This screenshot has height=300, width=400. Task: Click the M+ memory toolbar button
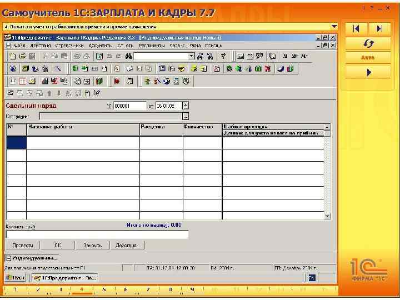pos(294,56)
